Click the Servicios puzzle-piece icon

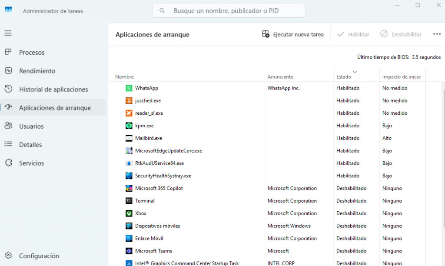8,163
